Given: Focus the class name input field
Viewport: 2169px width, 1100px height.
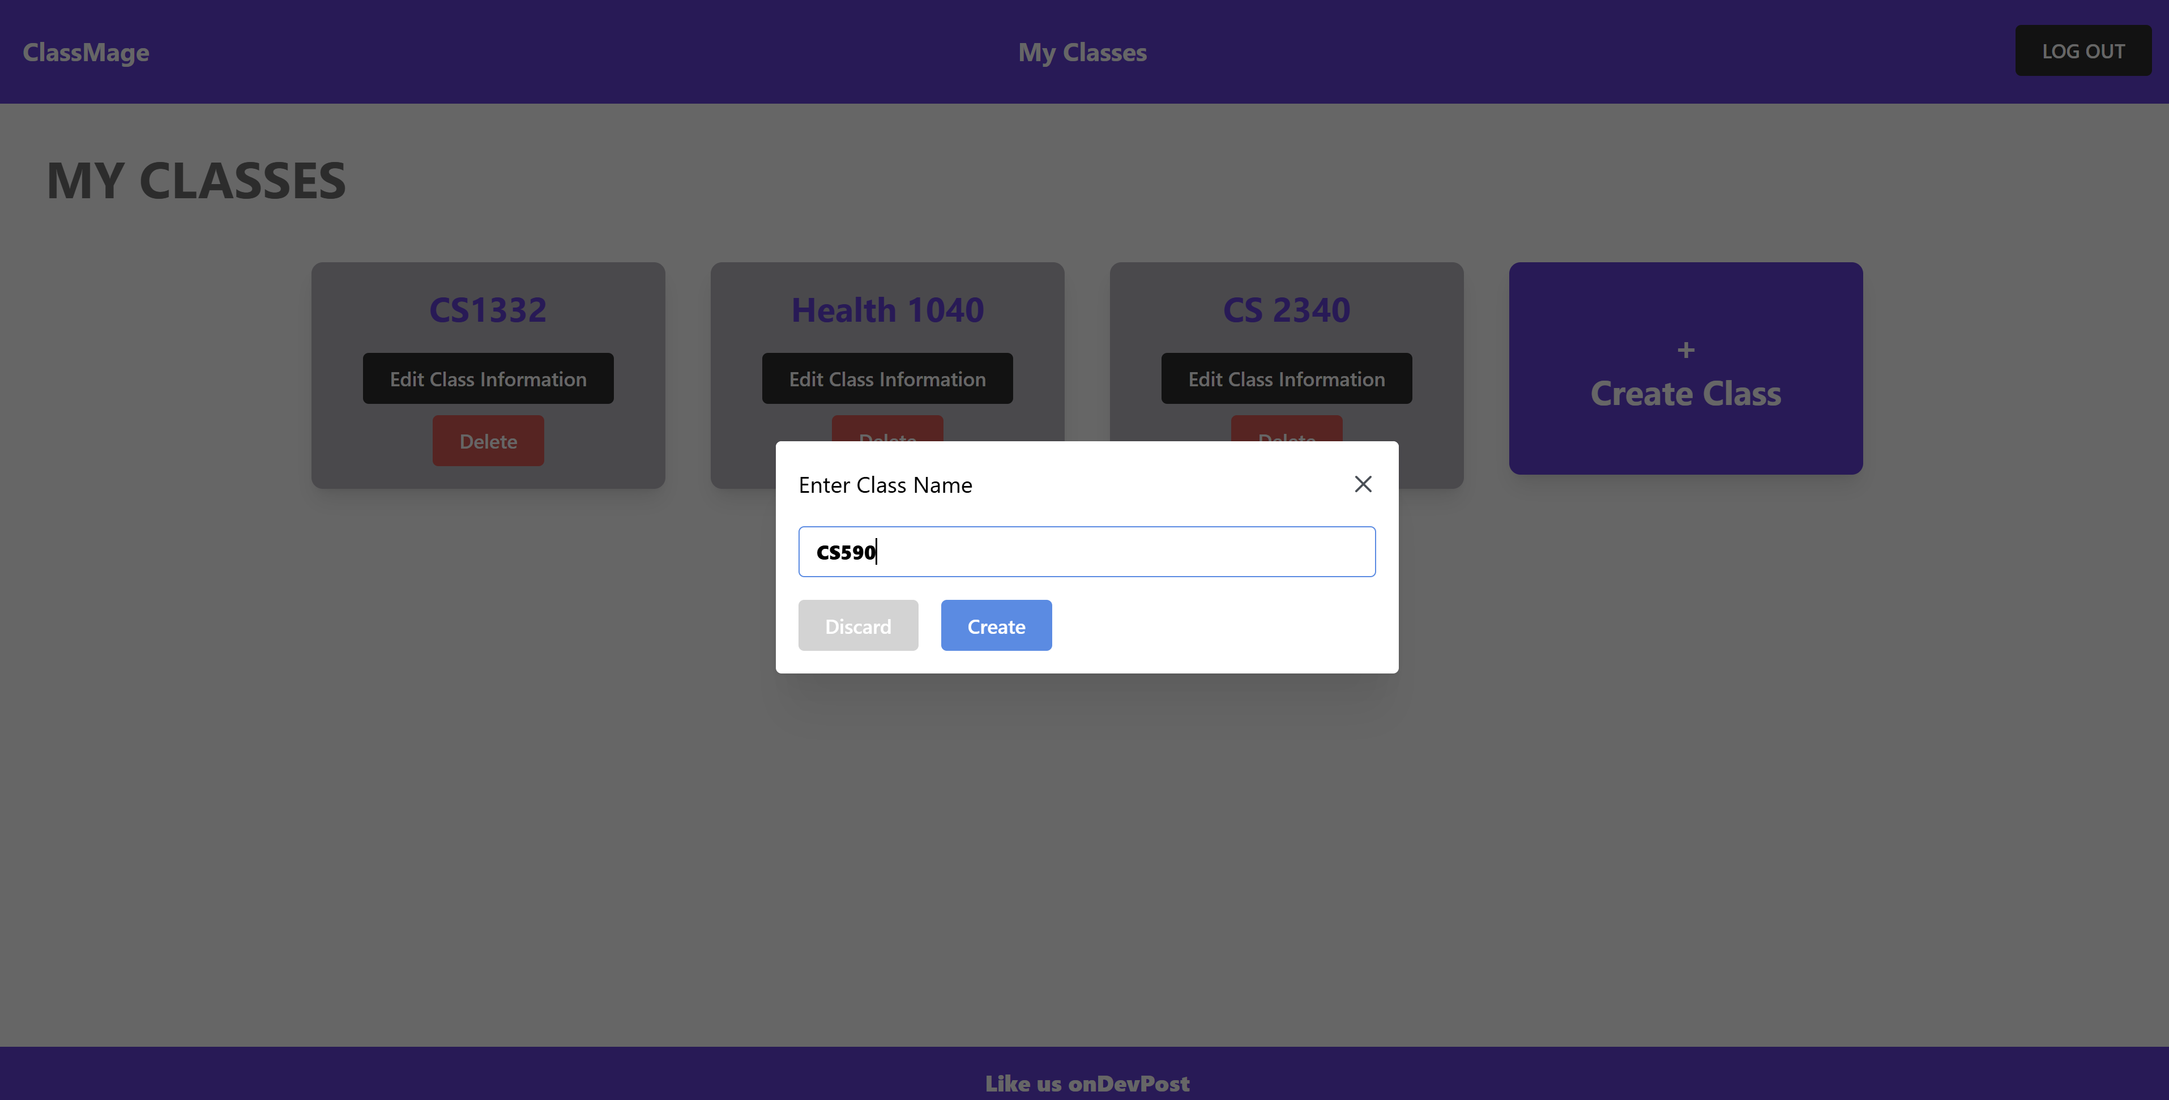Looking at the screenshot, I should tap(1086, 552).
